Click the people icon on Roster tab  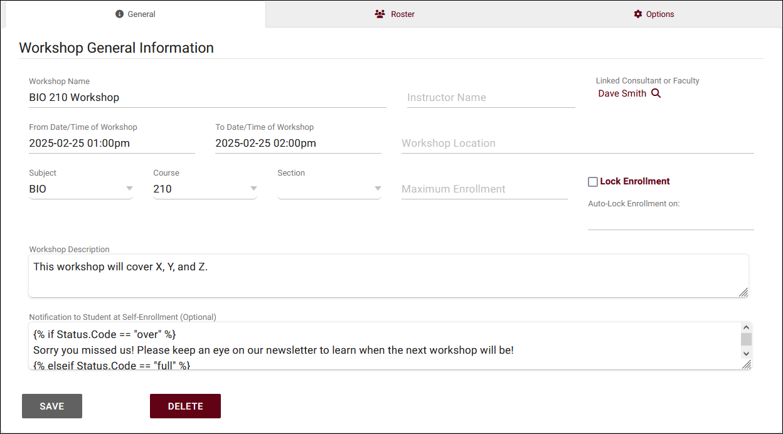(x=380, y=14)
